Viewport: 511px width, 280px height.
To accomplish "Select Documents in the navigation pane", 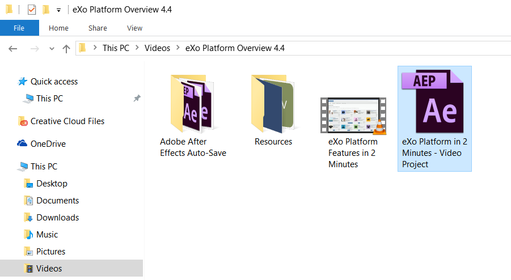I will pyautogui.click(x=58, y=201).
